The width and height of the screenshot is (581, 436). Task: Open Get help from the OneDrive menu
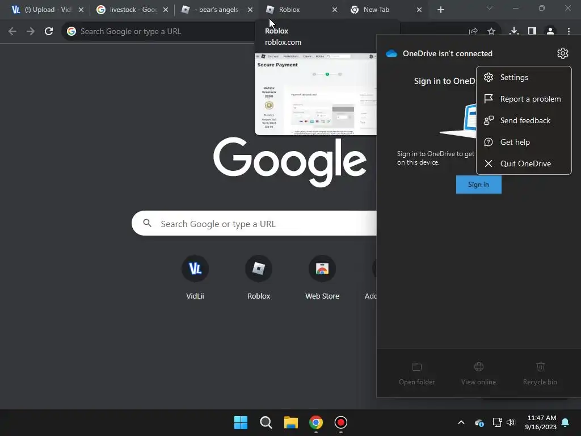click(524, 142)
